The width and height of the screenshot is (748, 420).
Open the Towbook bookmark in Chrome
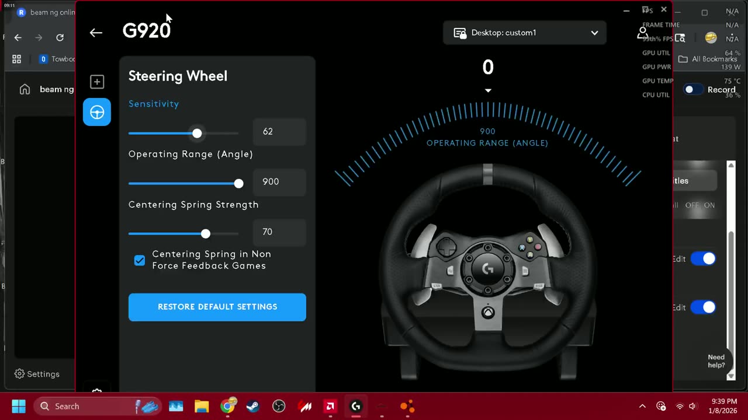[57, 59]
